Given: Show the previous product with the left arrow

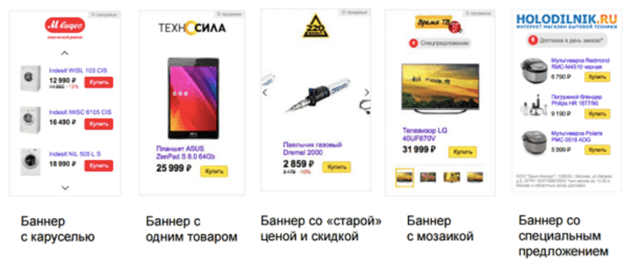Looking at the screenshot, I should (x=265, y=93).
